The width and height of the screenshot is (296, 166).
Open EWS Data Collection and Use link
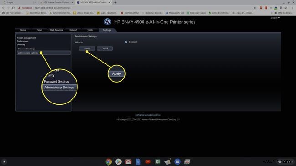(x=148, y=115)
